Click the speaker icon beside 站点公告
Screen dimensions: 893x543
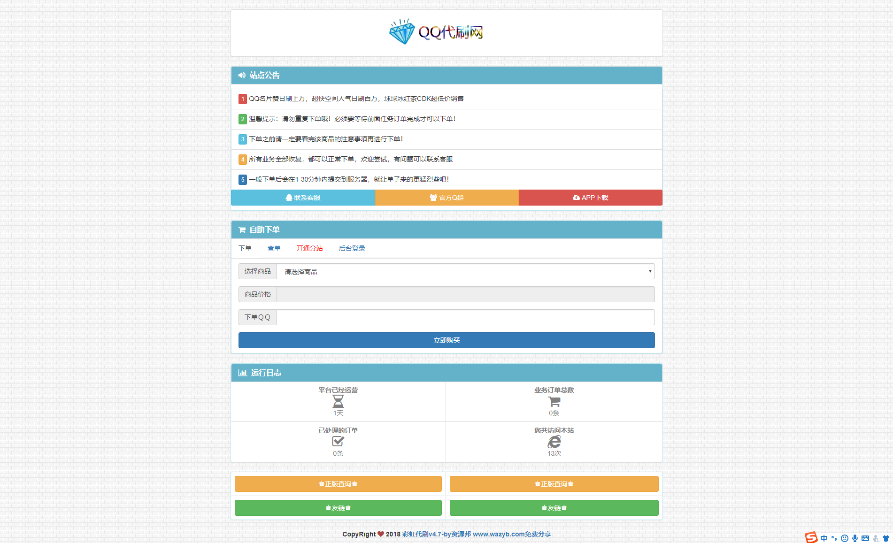click(x=242, y=75)
